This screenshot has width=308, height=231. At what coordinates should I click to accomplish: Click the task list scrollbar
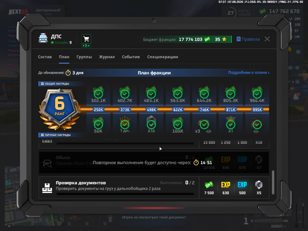273,182
